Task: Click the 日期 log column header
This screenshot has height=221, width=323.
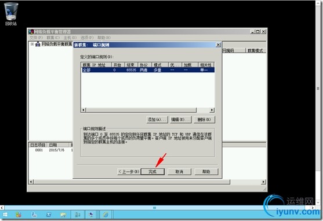Action: point(59,145)
